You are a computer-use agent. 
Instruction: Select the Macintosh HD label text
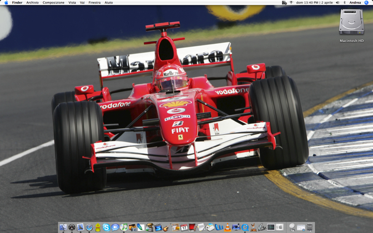[351, 40]
